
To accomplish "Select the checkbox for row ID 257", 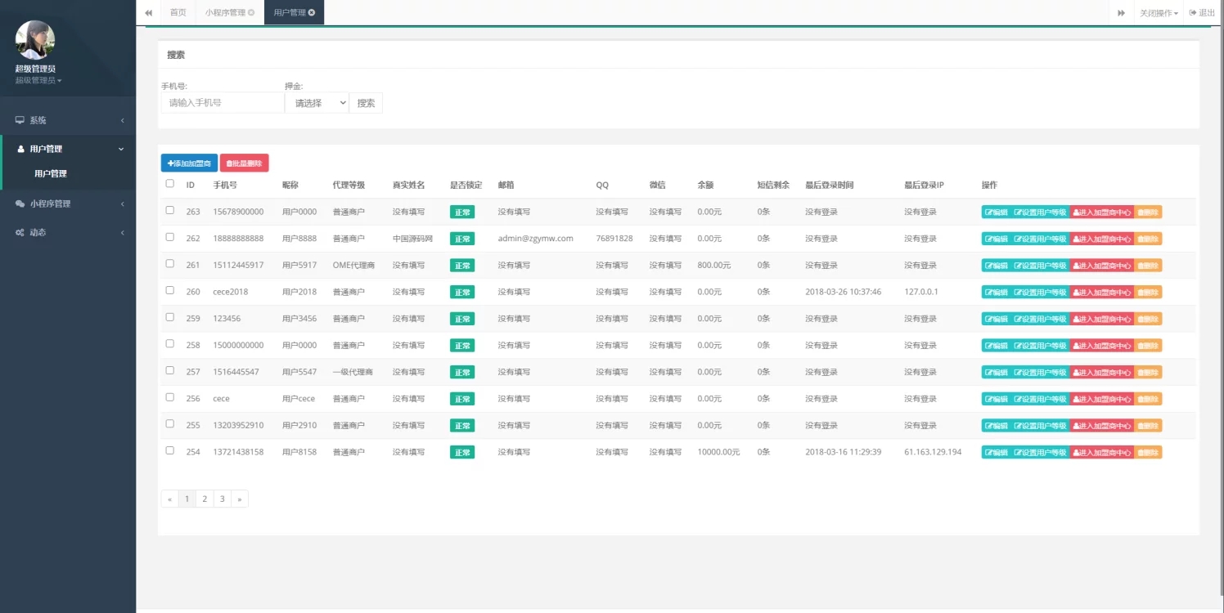I will [x=170, y=370].
